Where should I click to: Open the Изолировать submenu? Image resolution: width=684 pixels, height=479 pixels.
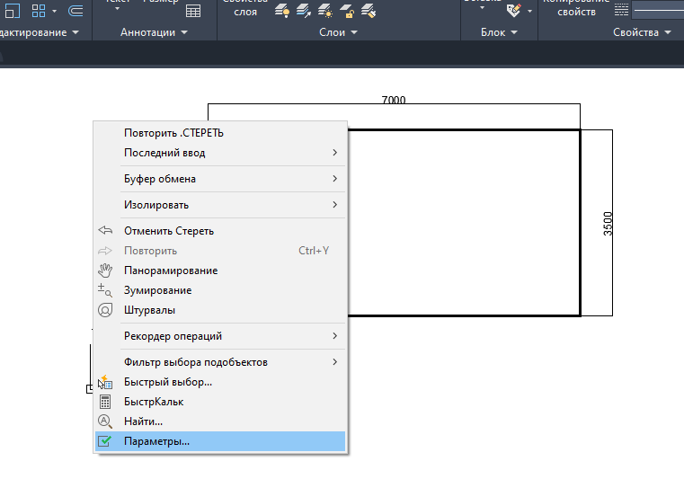(x=220, y=205)
